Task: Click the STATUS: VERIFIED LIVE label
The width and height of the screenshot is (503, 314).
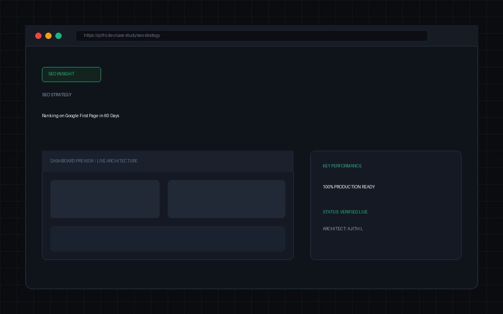Action: (x=345, y=212)
